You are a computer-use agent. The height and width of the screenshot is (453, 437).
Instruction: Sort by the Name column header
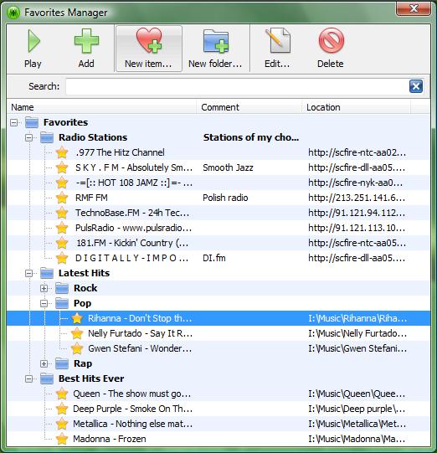click(101, 107)
